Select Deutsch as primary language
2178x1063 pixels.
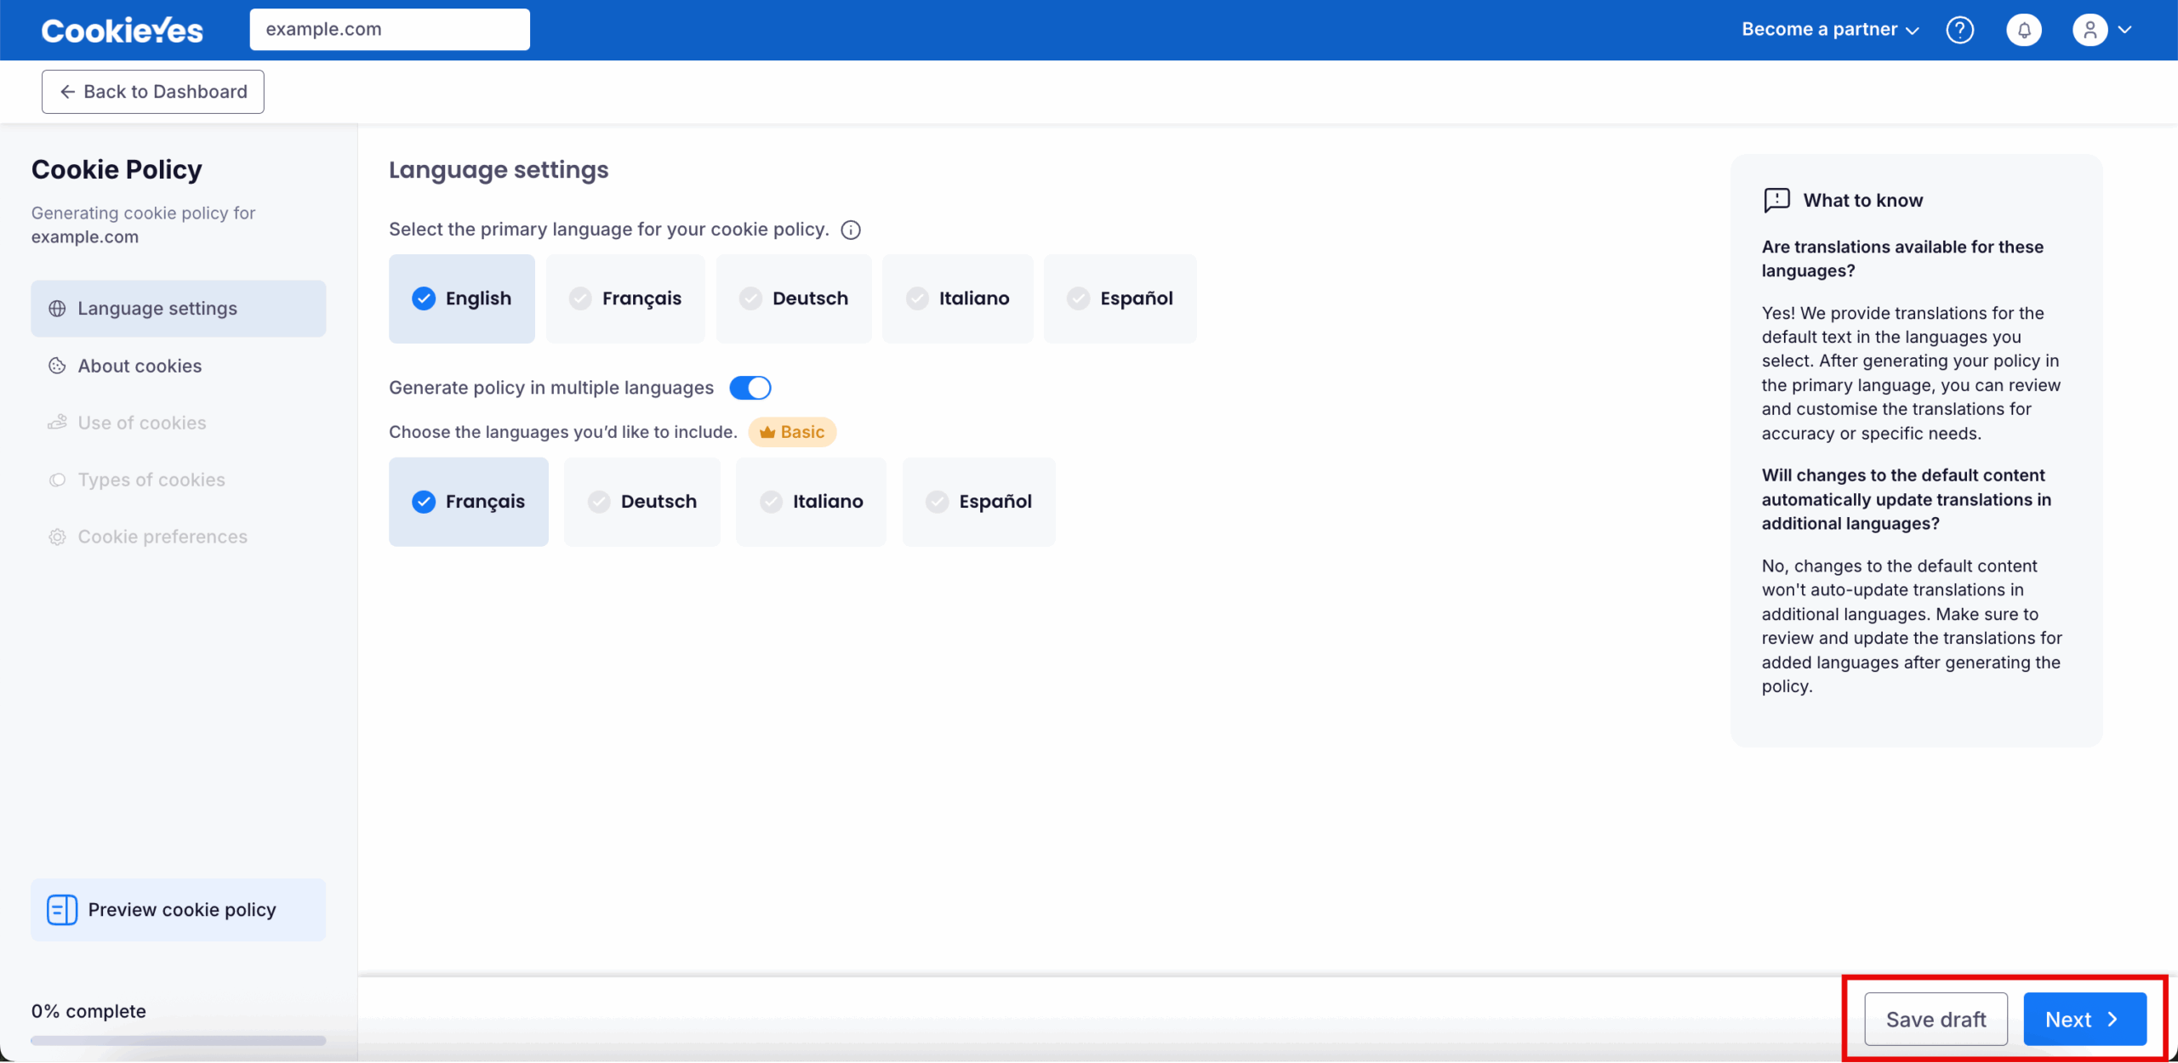(x=794, y=298)
